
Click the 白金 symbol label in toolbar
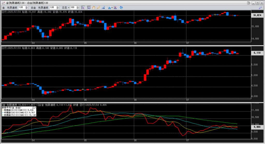click(34, 8)
